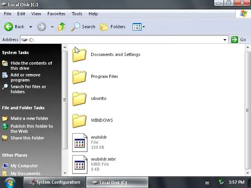Viewport: 251px width, 188px height.
Task: Select the wubildr file icon
Action: click(x=80, y=143)
